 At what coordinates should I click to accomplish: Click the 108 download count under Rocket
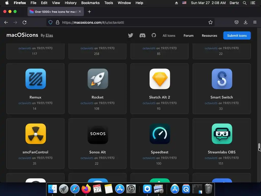tap(97, 108)
